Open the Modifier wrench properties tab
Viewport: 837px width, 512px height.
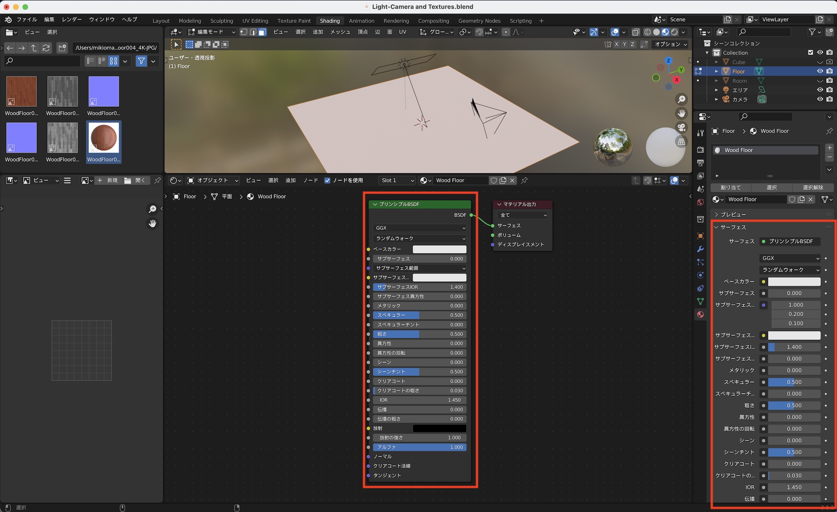(701, 249)
